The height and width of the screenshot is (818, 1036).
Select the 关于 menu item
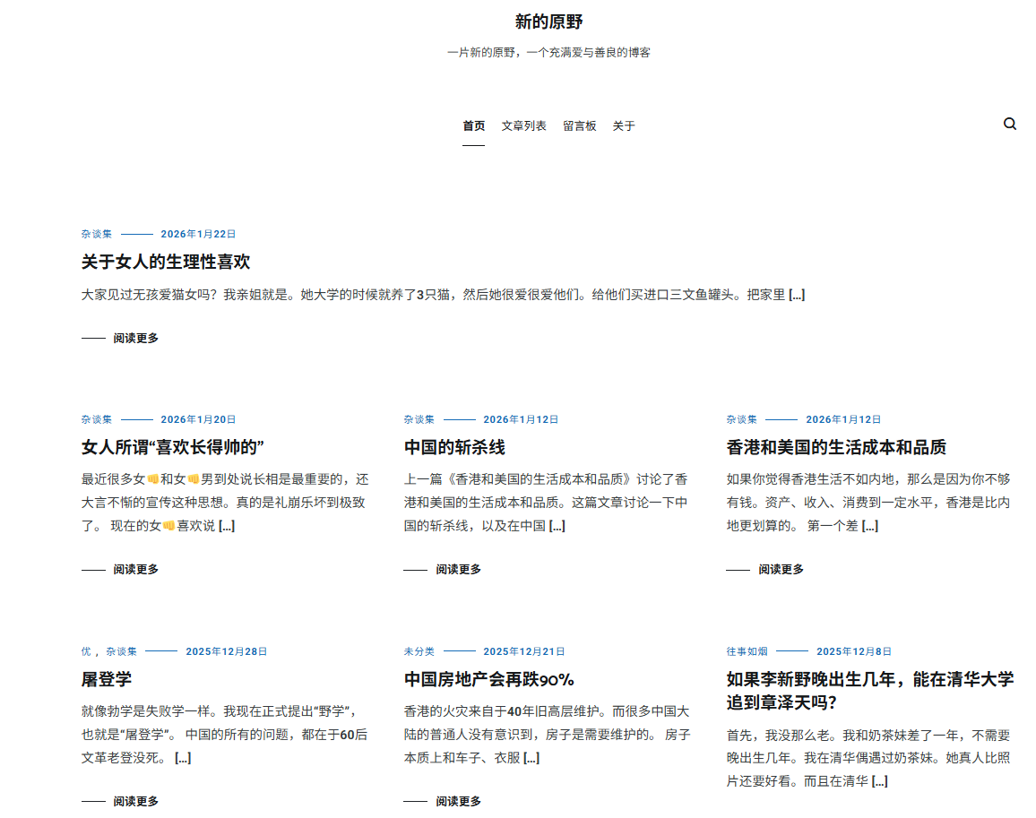tap(623, 126)
